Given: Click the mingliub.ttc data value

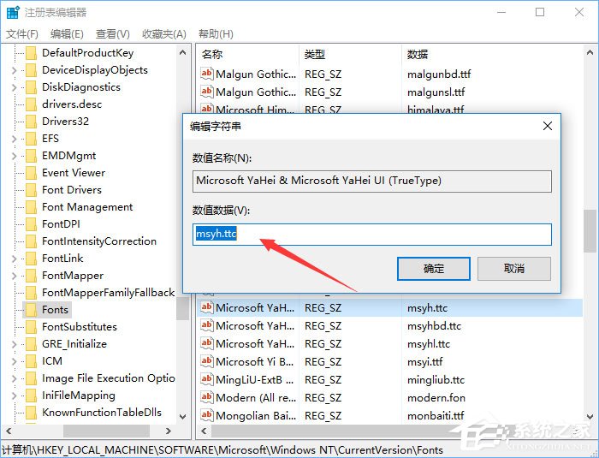Looking at the screenshot, I should (x=436, y=380).
